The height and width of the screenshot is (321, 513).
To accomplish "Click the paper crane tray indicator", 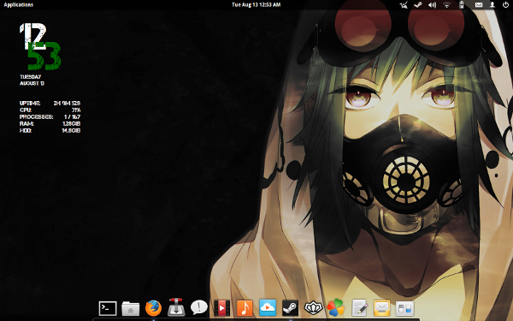I will (x=404, y=5).
